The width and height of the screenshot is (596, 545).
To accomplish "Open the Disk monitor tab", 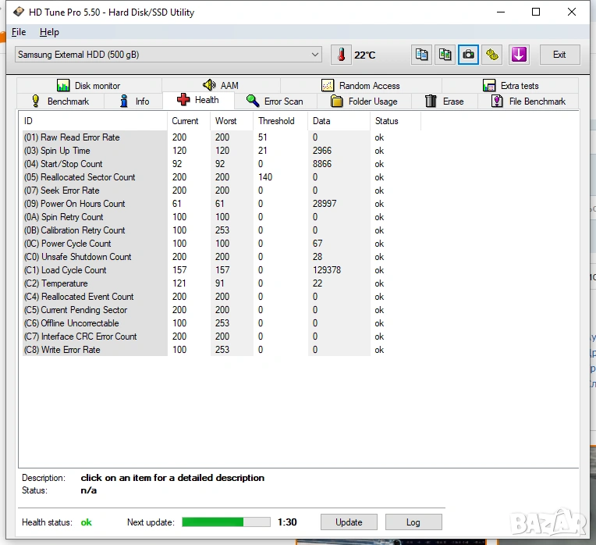I will coord(88,86).
